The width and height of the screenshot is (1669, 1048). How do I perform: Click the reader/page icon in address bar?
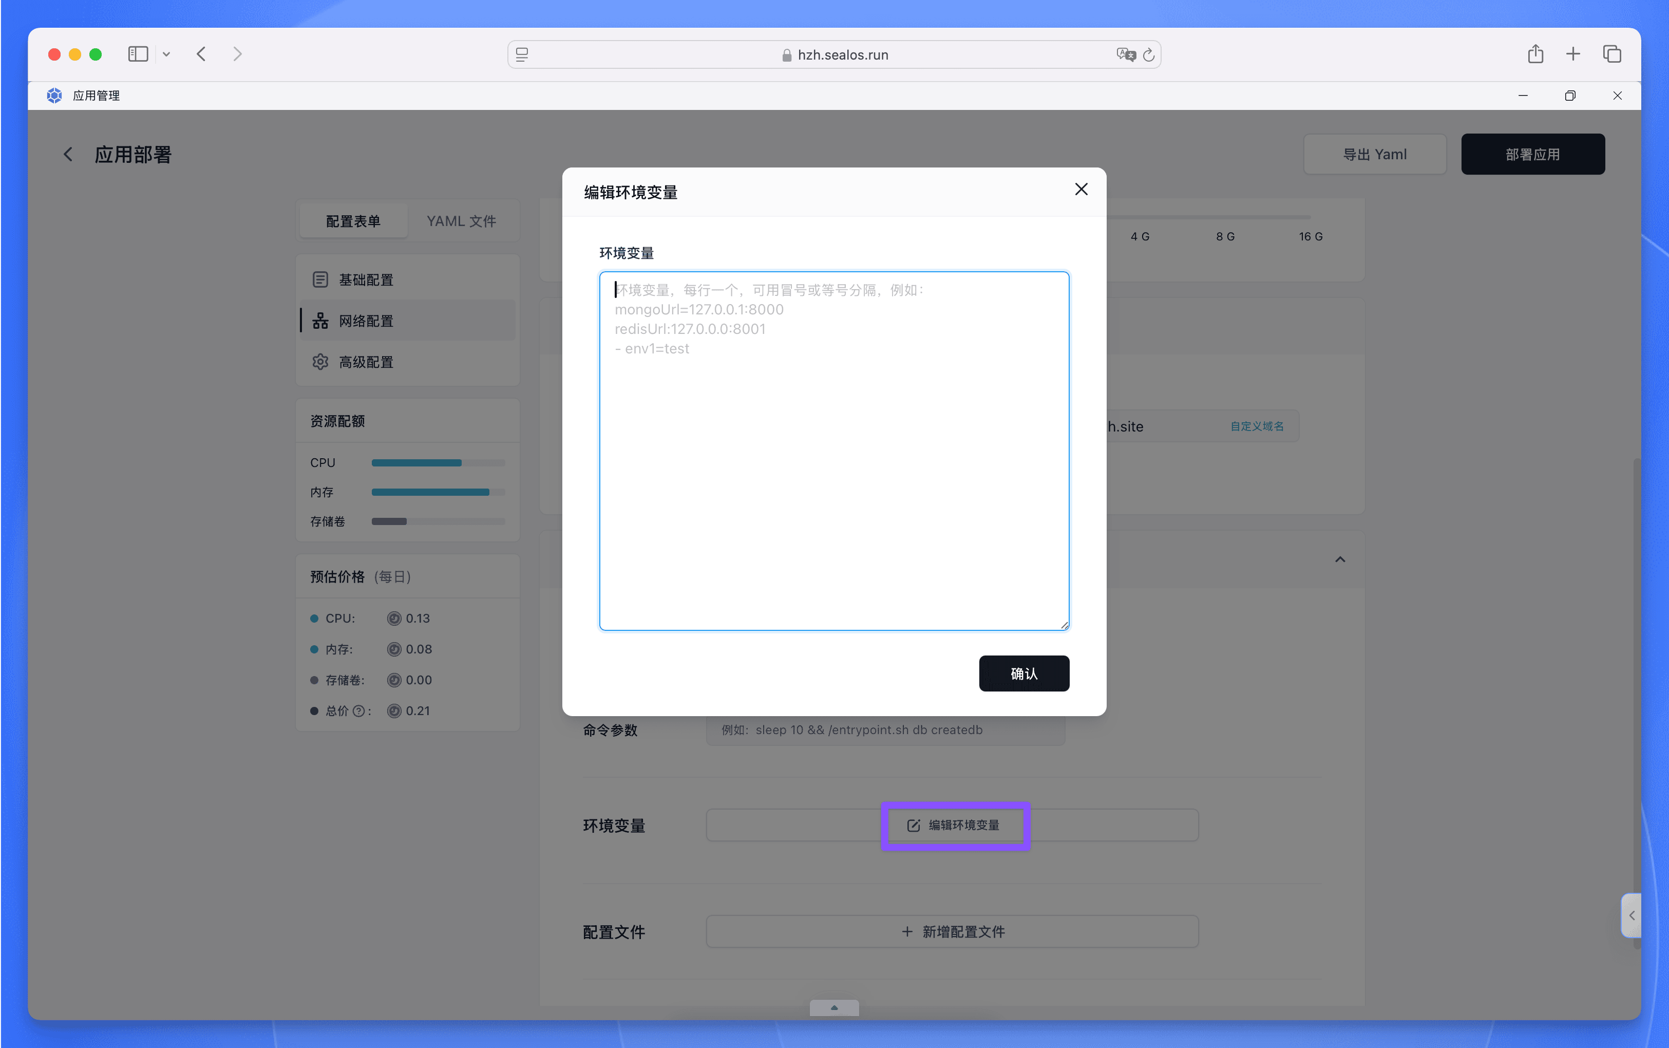tap(522, 54)
